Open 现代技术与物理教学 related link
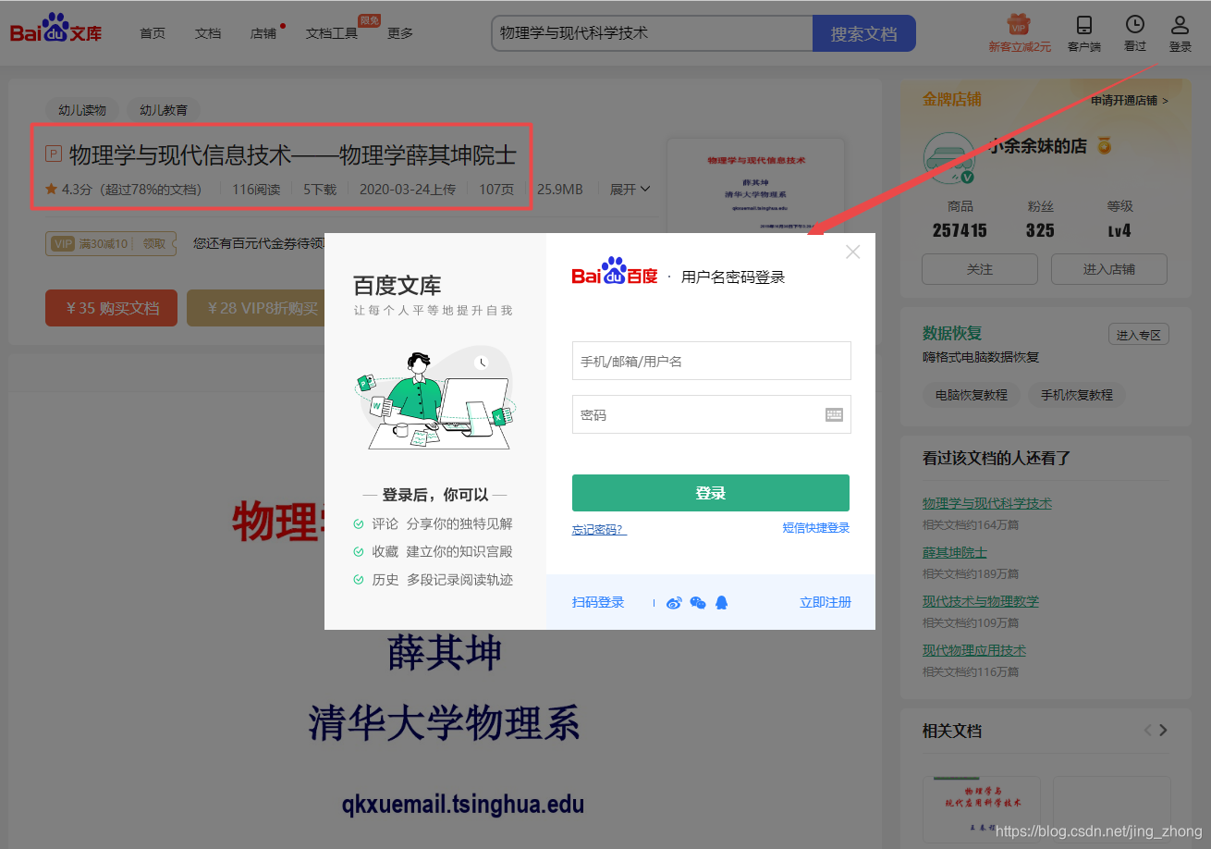 pos(981,601)
